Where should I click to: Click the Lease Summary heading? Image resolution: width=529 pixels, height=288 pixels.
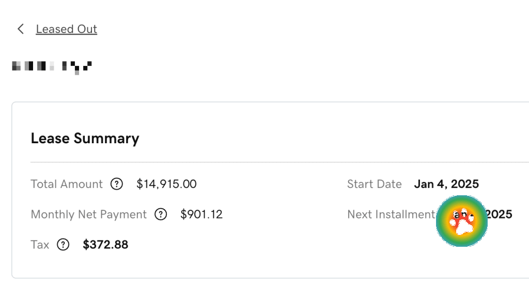(85, 139)
